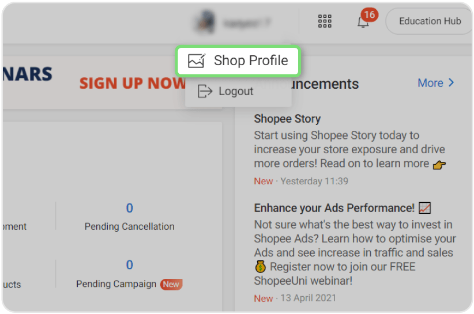The image size is (474, 314).
Task: Open the Education Hub button
Action: tap(430, 21)
